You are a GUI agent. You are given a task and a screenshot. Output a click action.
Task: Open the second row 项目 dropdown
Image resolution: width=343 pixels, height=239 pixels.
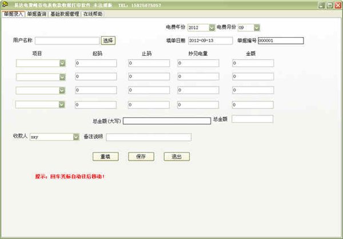click(x=62, y=77)
